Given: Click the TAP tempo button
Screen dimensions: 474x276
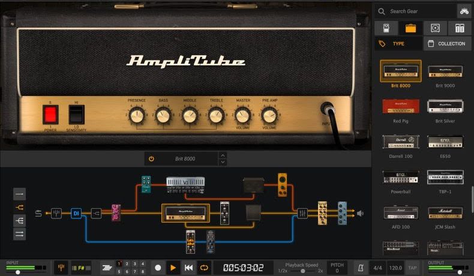Looking at the screenshot, I should [412, 268].
